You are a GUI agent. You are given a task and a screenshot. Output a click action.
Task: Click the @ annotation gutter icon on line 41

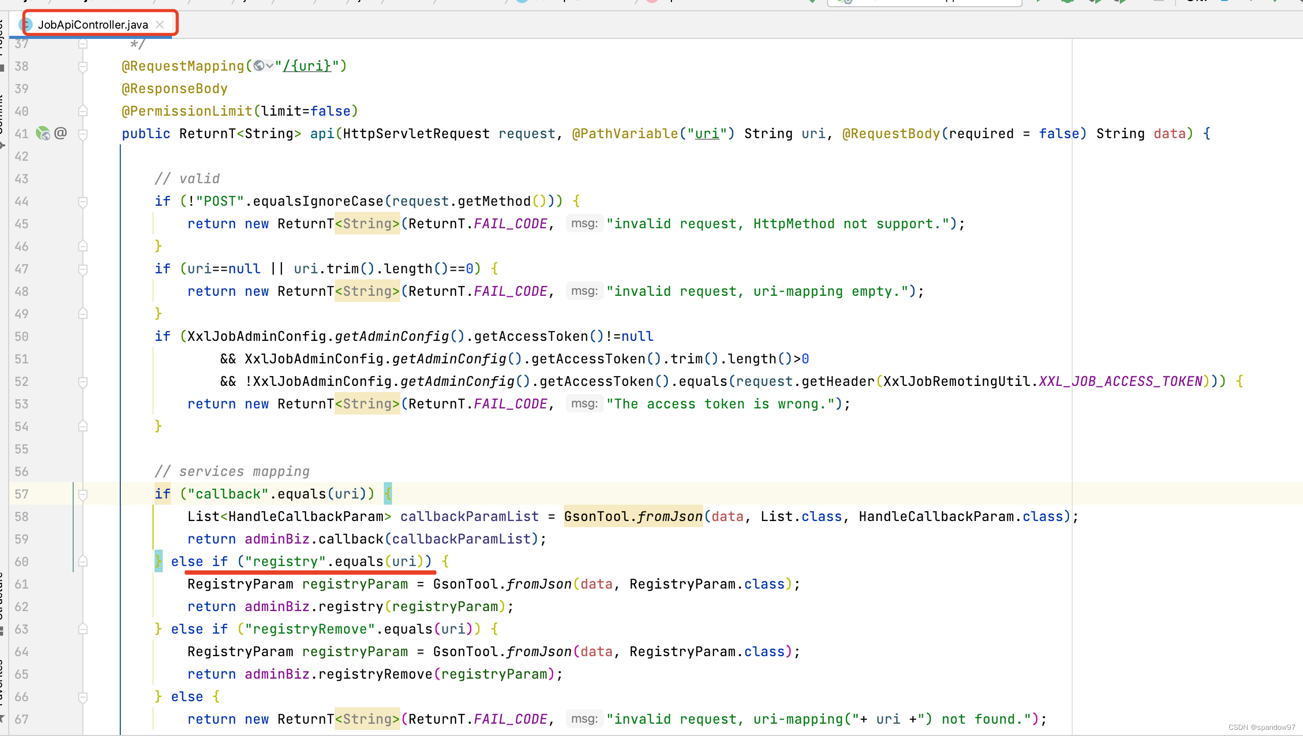point(60,134)
